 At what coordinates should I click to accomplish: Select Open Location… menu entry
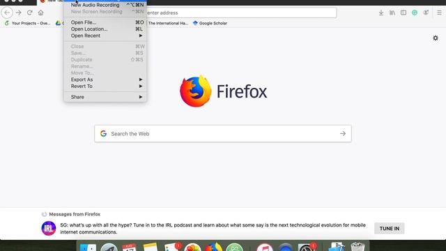(105, 29)
